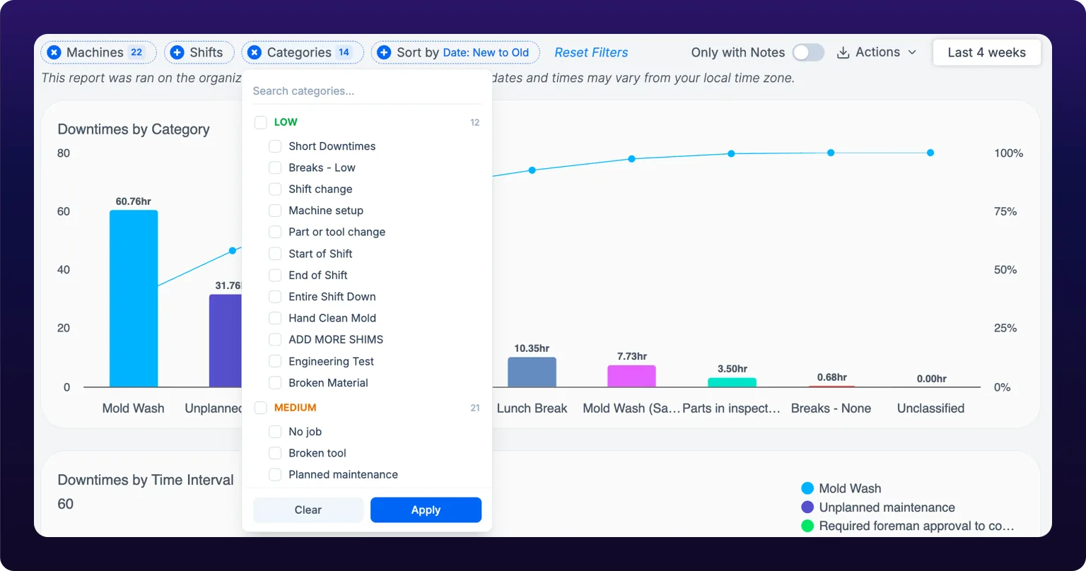Viewport: 1086px width, 571px height.
Task: Select the Breaks - Low category option
Action: coord(322,167)
